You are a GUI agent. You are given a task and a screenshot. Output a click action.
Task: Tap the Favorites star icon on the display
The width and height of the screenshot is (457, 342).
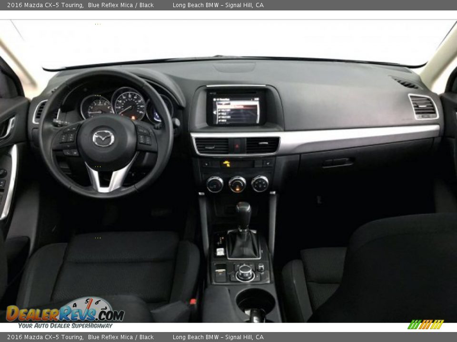(215, 99)
